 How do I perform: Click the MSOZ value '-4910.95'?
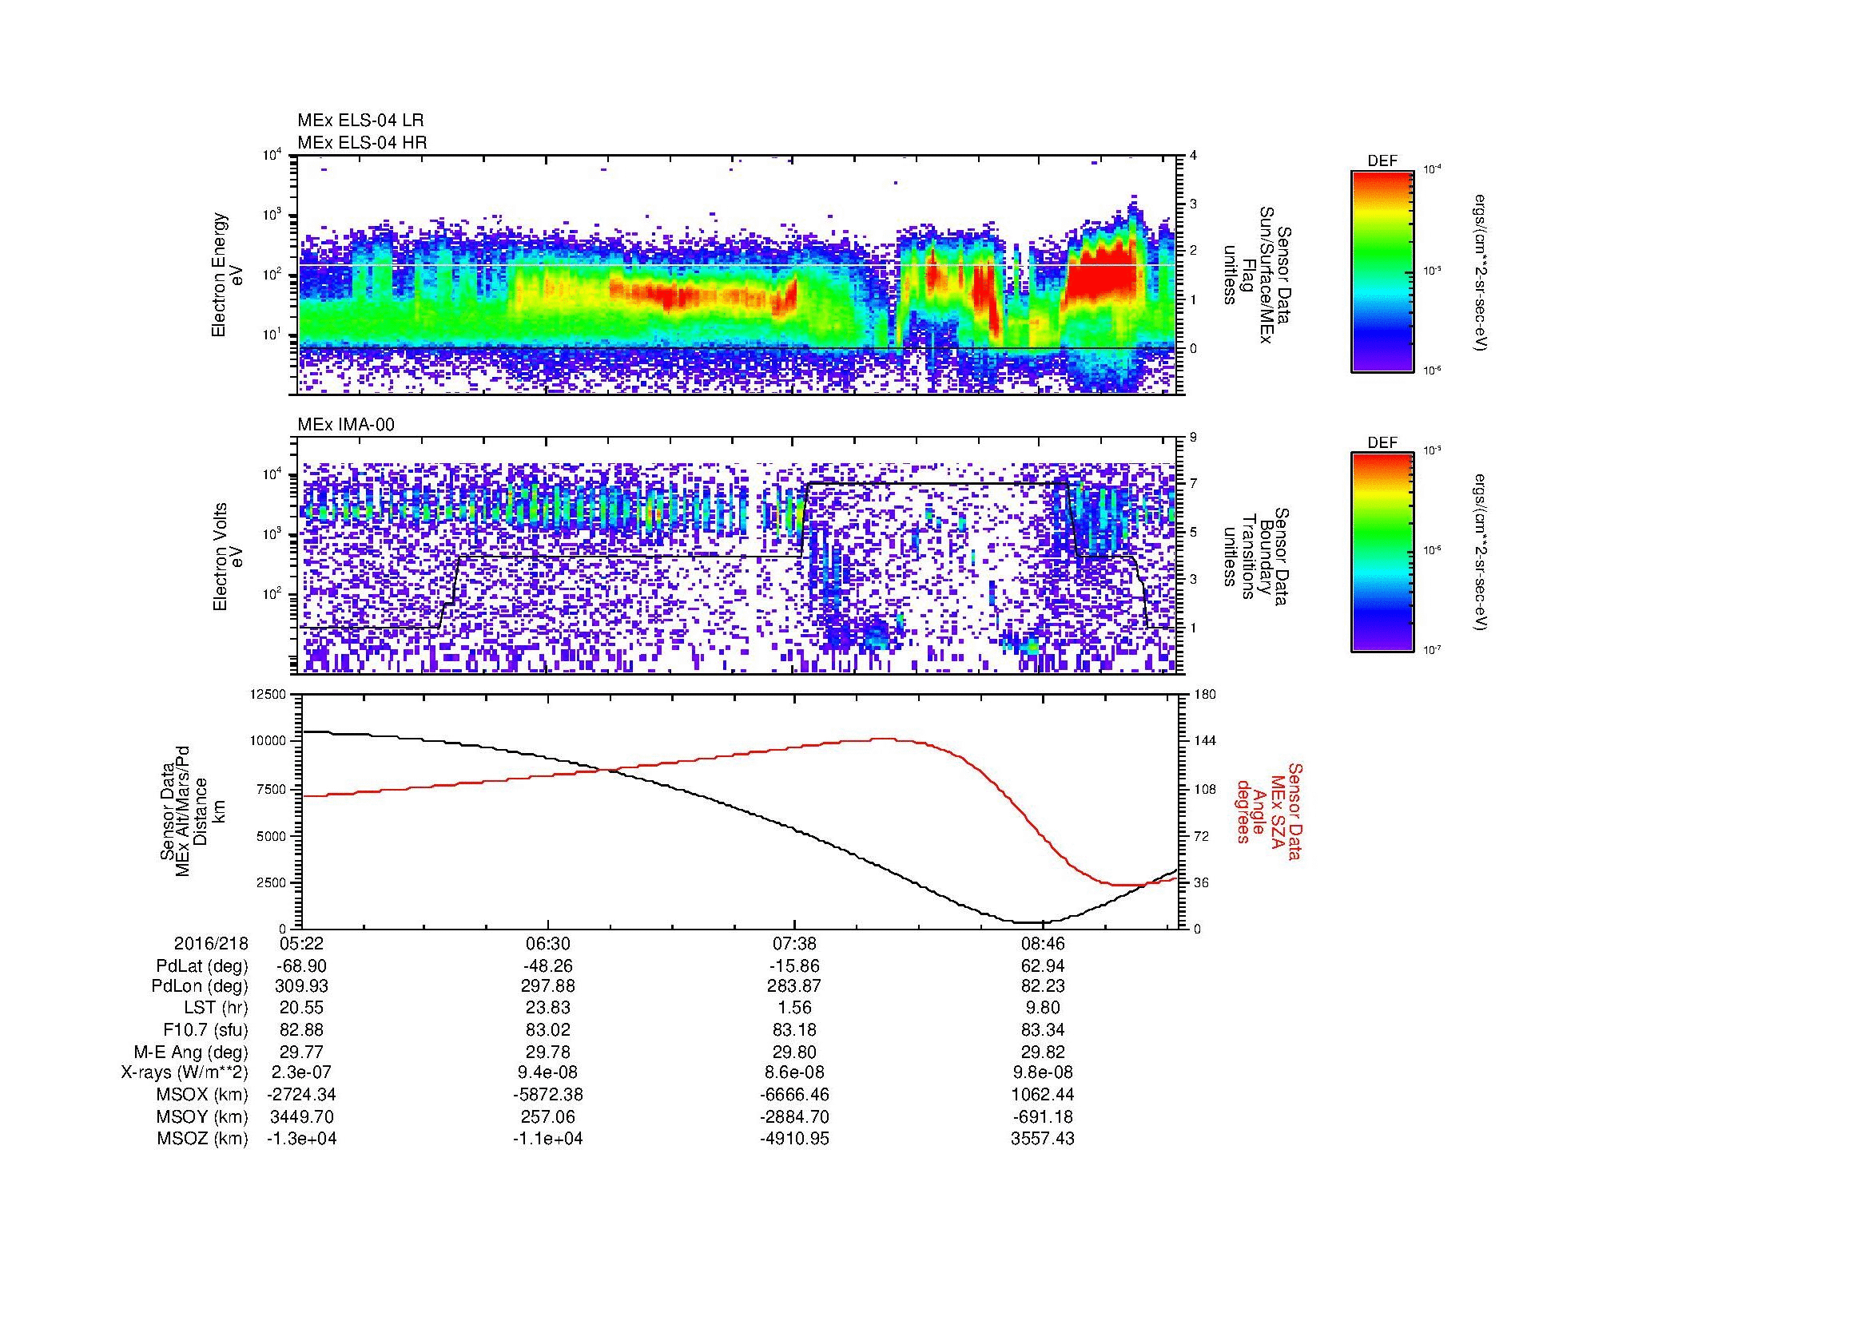point(794,1139)
